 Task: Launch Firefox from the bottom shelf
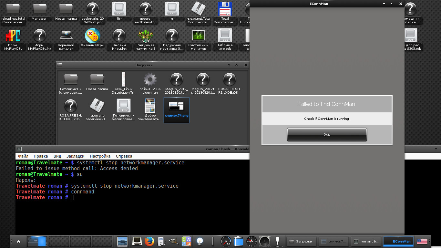[149, 241]
